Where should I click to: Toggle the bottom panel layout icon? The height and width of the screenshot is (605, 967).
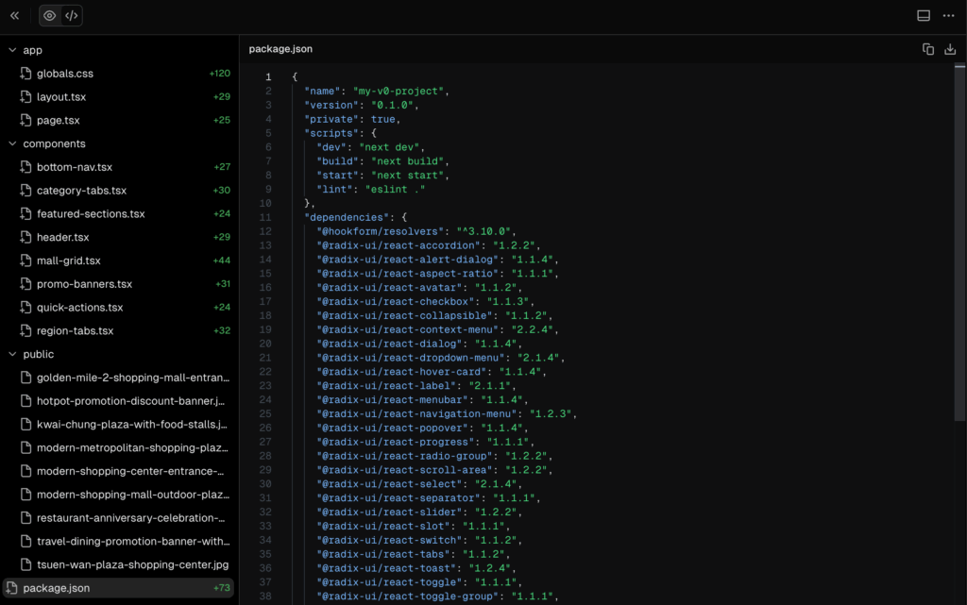924,15
